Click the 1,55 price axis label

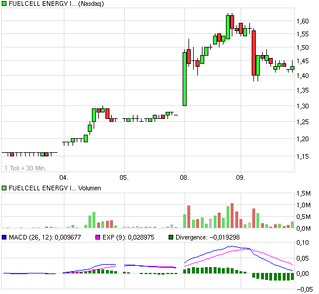tap(303, 34)
